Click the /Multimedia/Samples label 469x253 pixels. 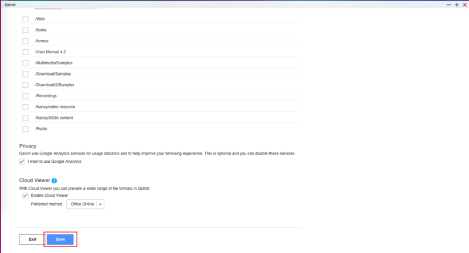point(53,63)
